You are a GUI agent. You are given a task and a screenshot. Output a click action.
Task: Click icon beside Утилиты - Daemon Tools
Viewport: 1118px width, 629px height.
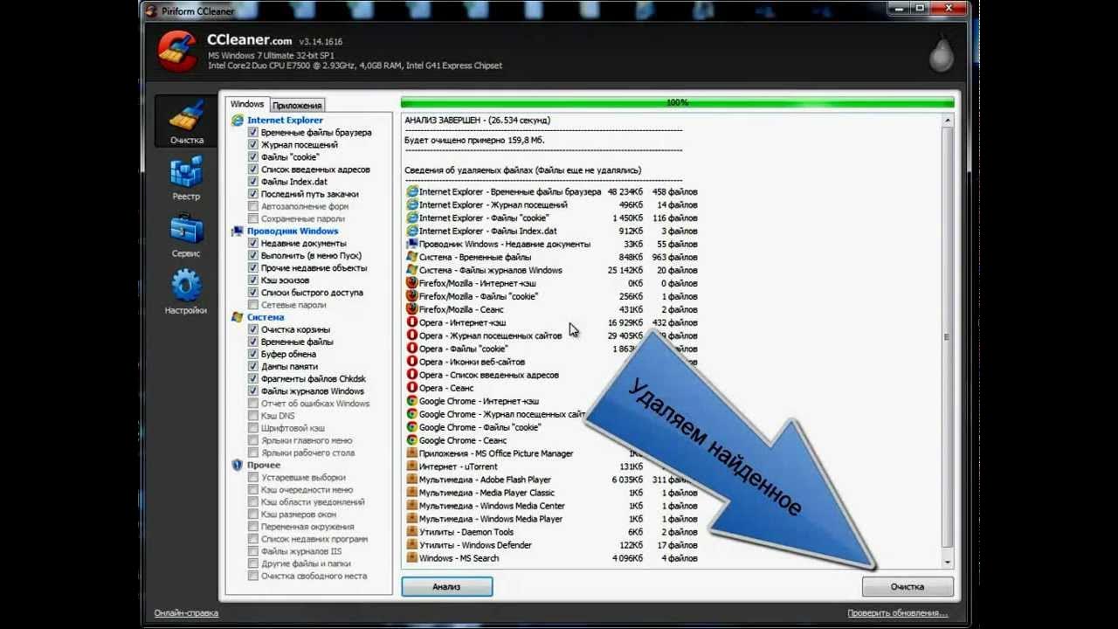[412, 532]
